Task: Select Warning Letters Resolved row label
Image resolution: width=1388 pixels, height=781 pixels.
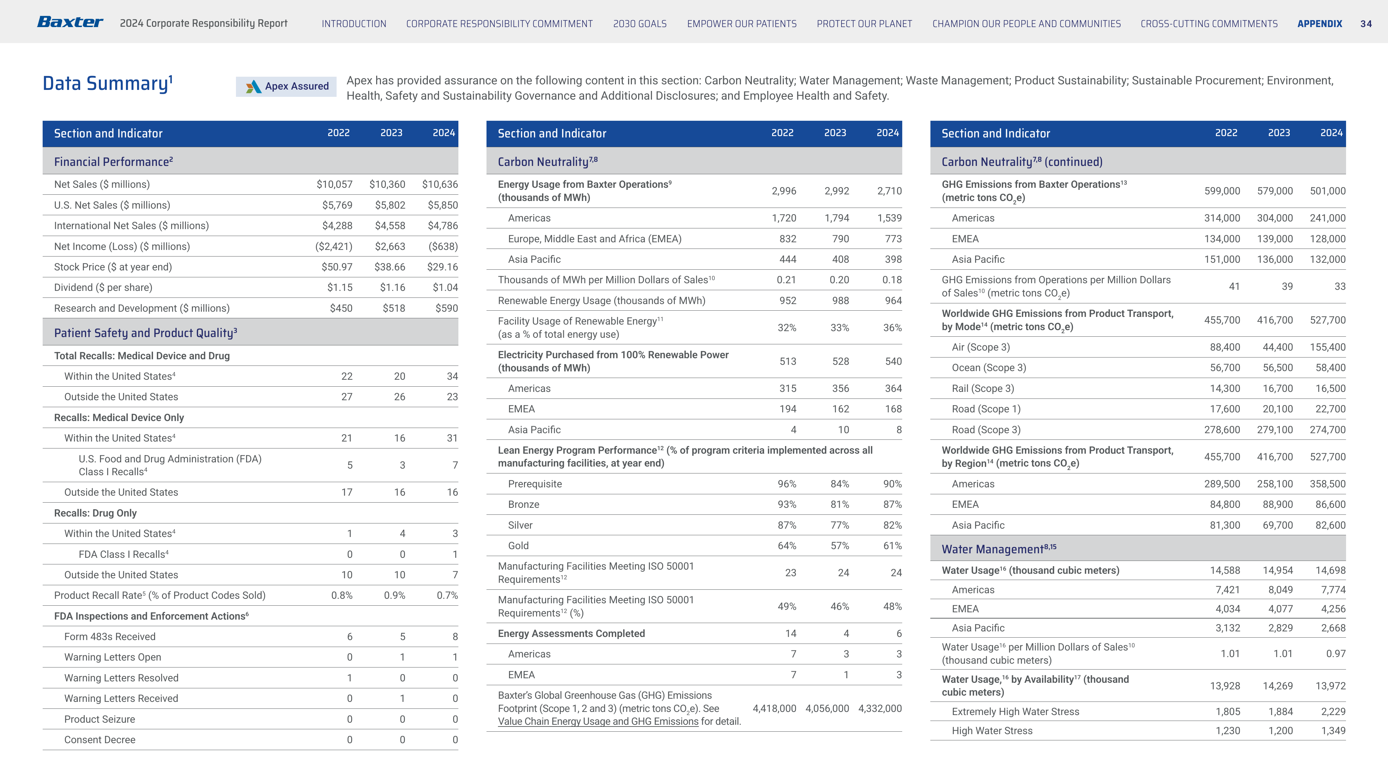Action: tap(121, 678)
